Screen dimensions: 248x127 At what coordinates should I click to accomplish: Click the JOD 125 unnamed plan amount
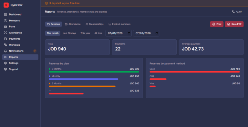pos(134,91)
